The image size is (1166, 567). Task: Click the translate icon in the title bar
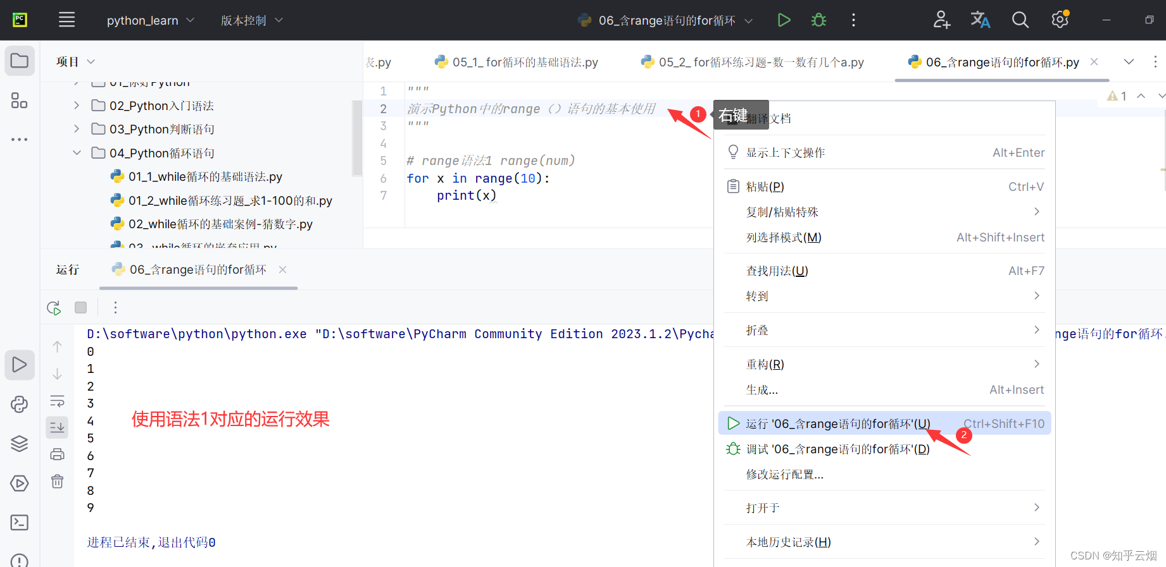(981, 20)
